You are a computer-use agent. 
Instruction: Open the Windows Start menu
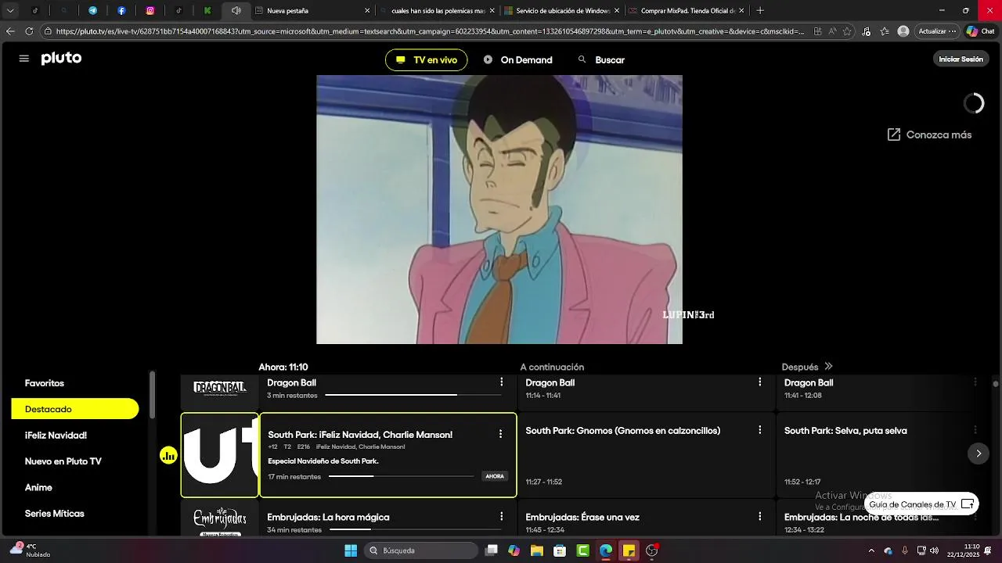(351, 550)
